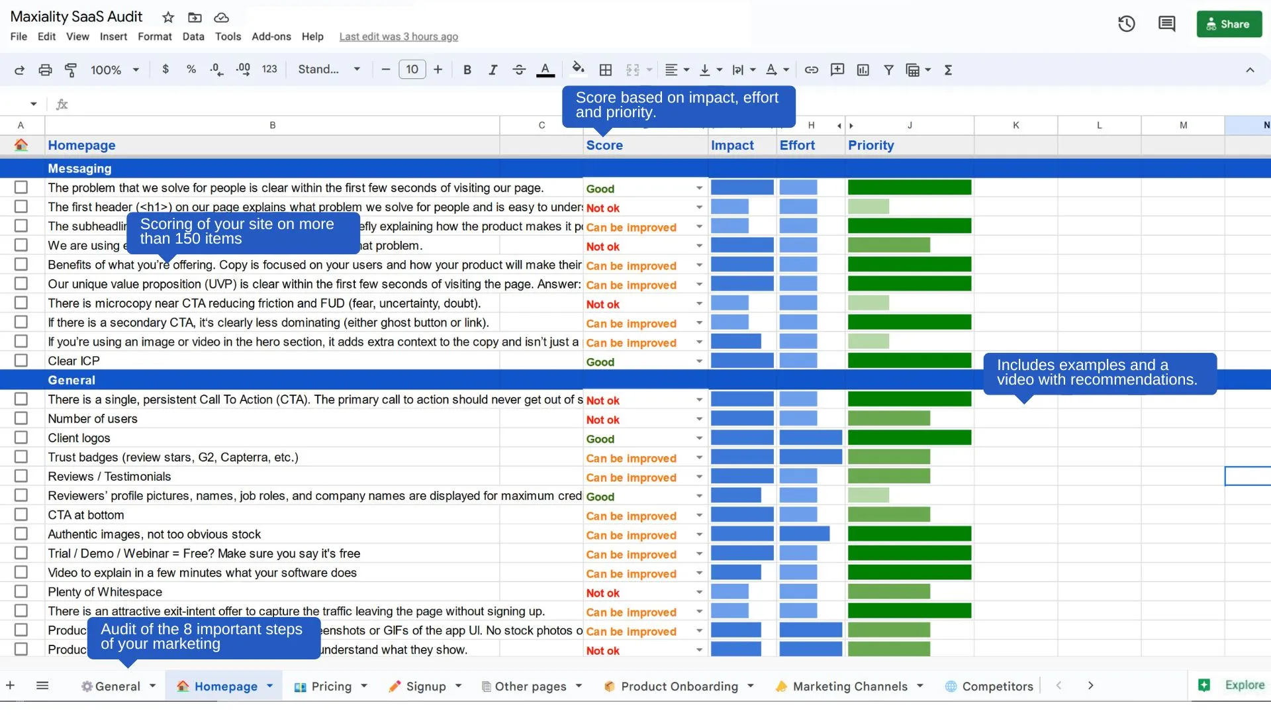Select the paint format roller icon

point(71,70)
